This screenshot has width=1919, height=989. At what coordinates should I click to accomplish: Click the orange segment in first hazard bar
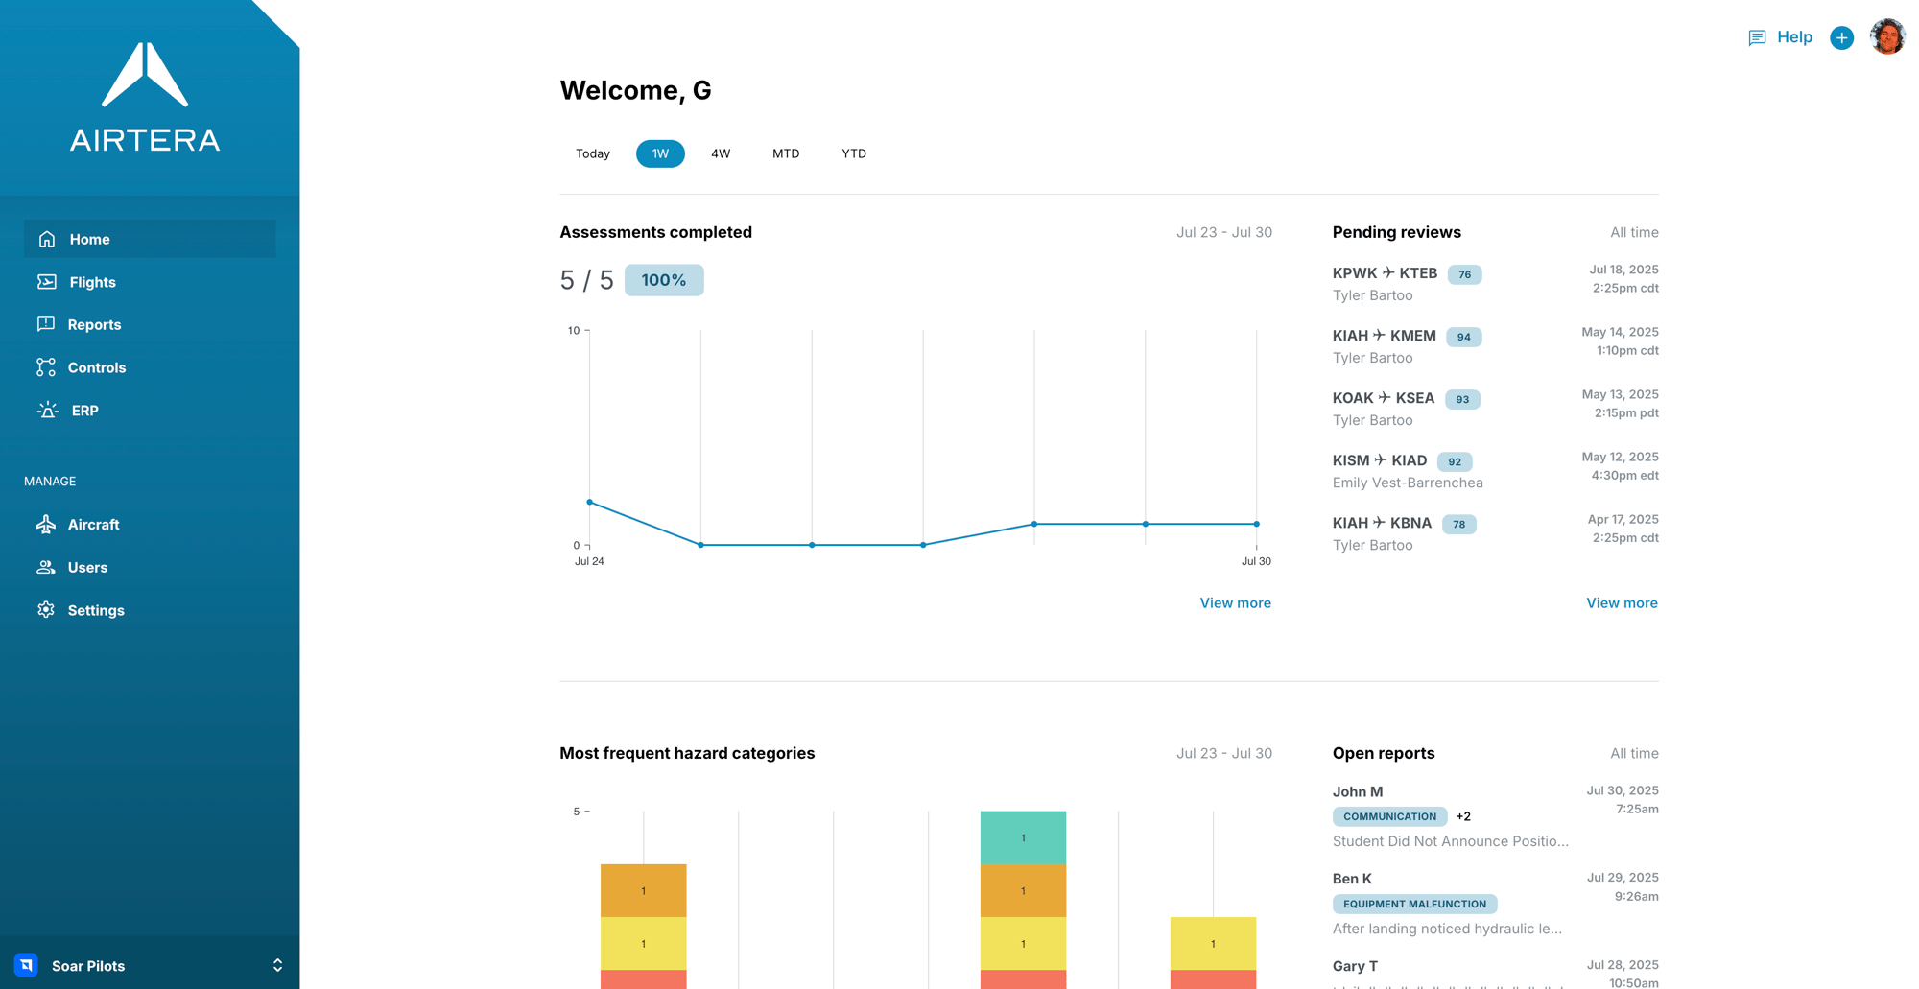tap(643, 890)
